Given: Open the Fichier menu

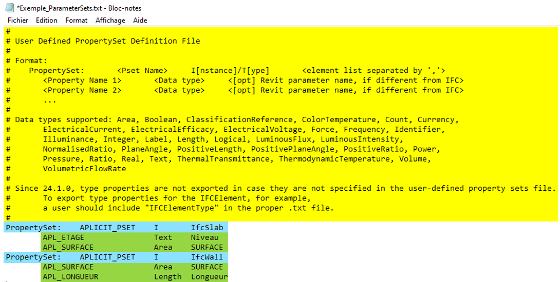Looking at the screenshot, I should pos(17,21).
